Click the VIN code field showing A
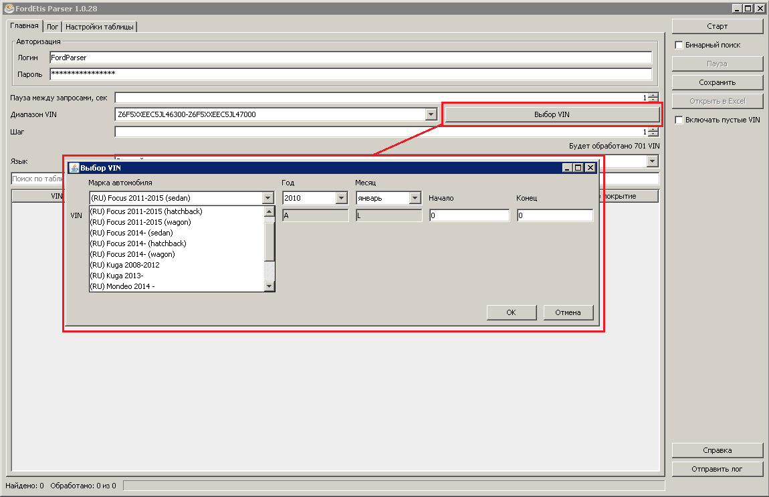The height and width of the screenshot is (497, 769). (x=316, y=215)
